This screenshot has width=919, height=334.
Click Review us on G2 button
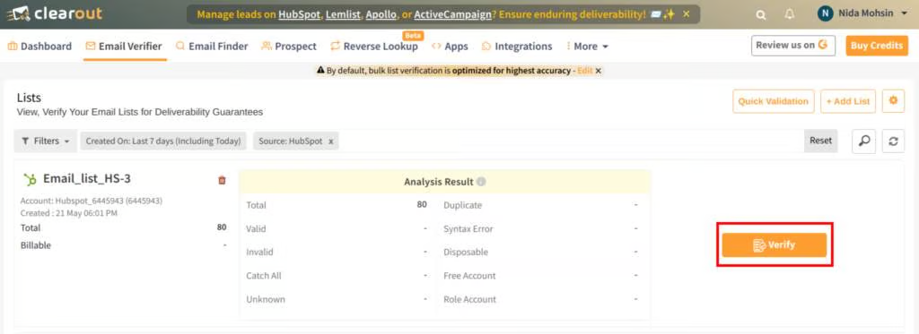tap(793, 45)
